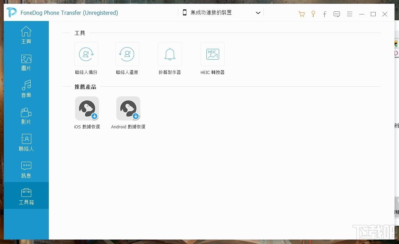Open the 鈴聲製作器 ringtone maker
The width and height of the screenshot is (399, 244).
coord(170,54)
